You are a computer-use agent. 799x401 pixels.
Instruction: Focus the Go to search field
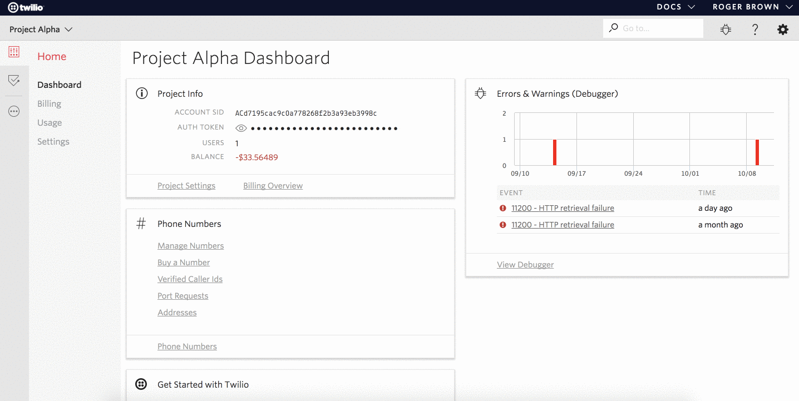[x=659, y=28]
